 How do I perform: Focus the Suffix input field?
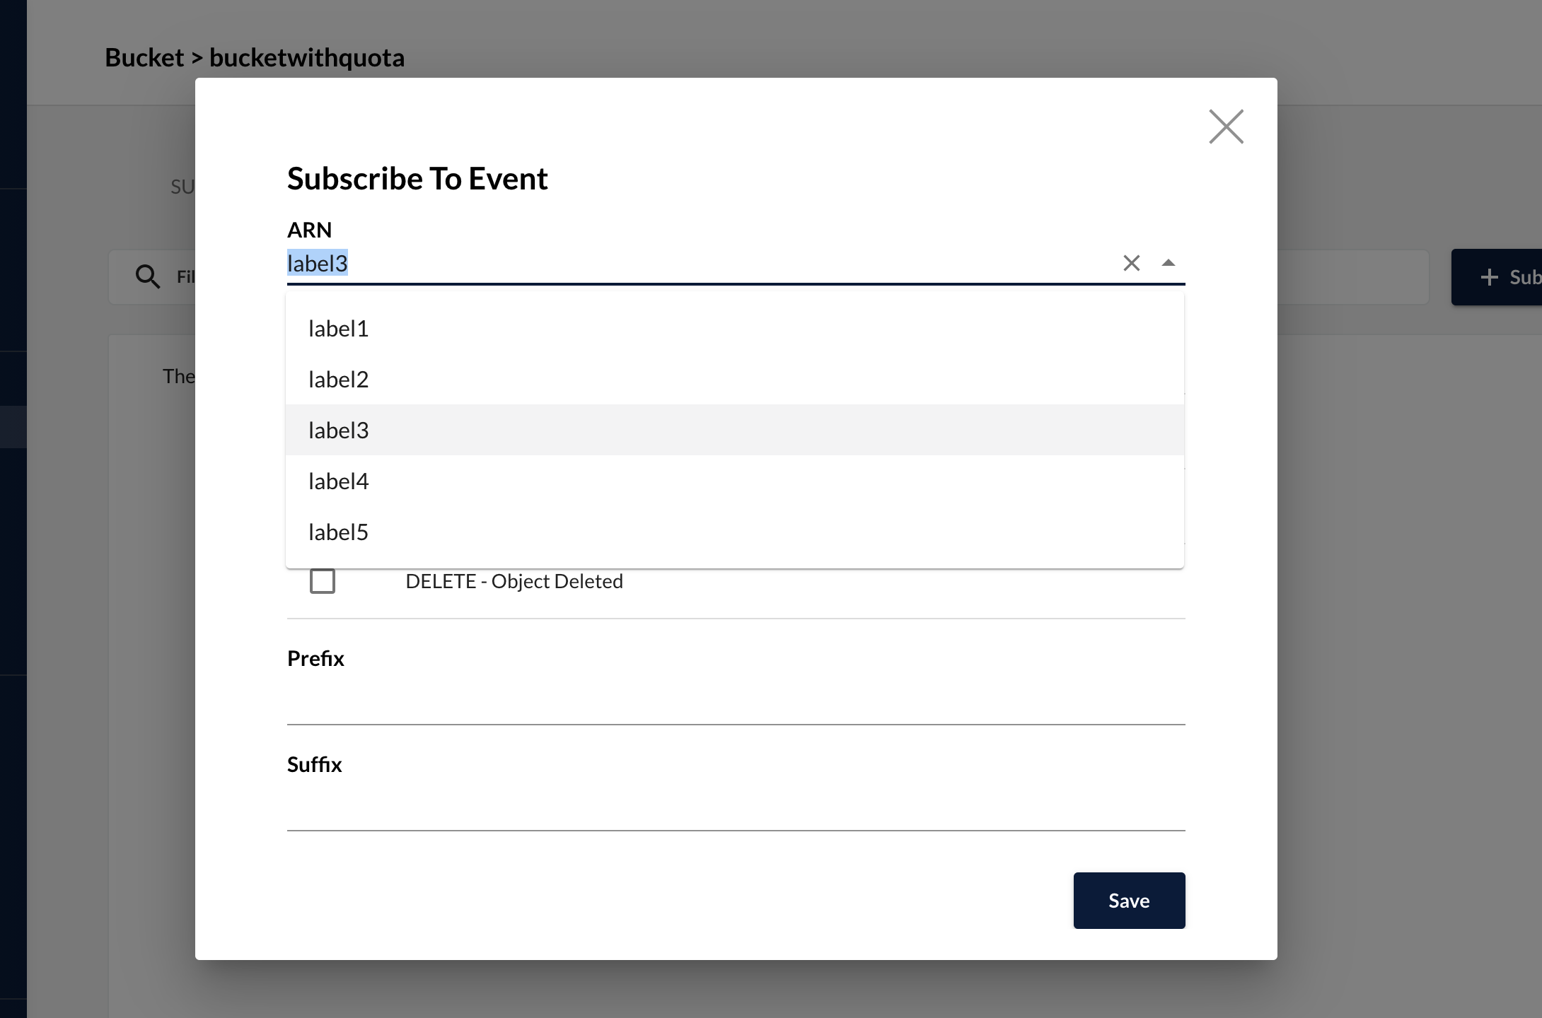point(736,809)
